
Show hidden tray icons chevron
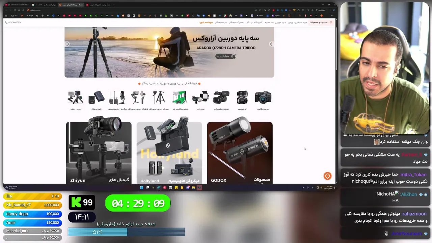(303, 188)
